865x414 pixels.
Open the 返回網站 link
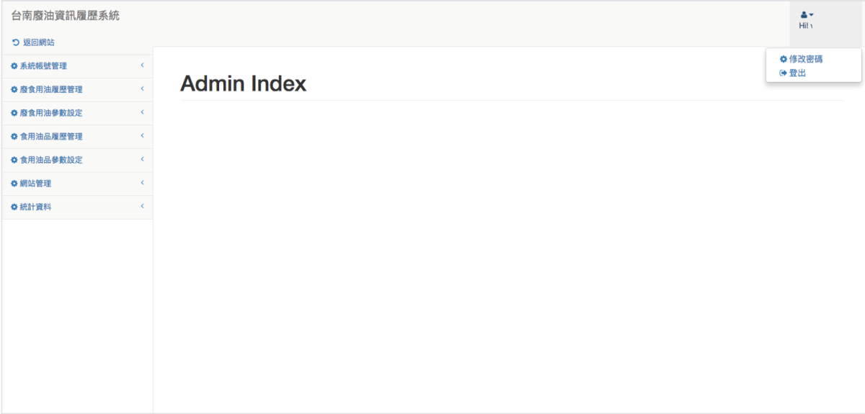click(39, 42)
